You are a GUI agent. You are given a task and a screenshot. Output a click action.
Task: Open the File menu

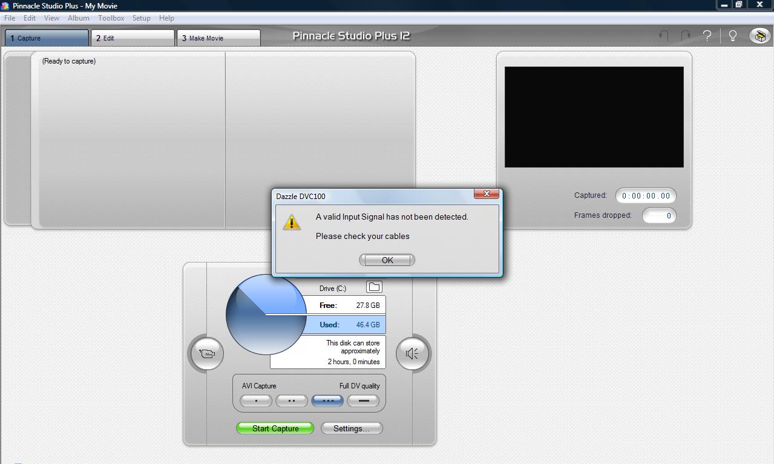(x=10, y=18)
